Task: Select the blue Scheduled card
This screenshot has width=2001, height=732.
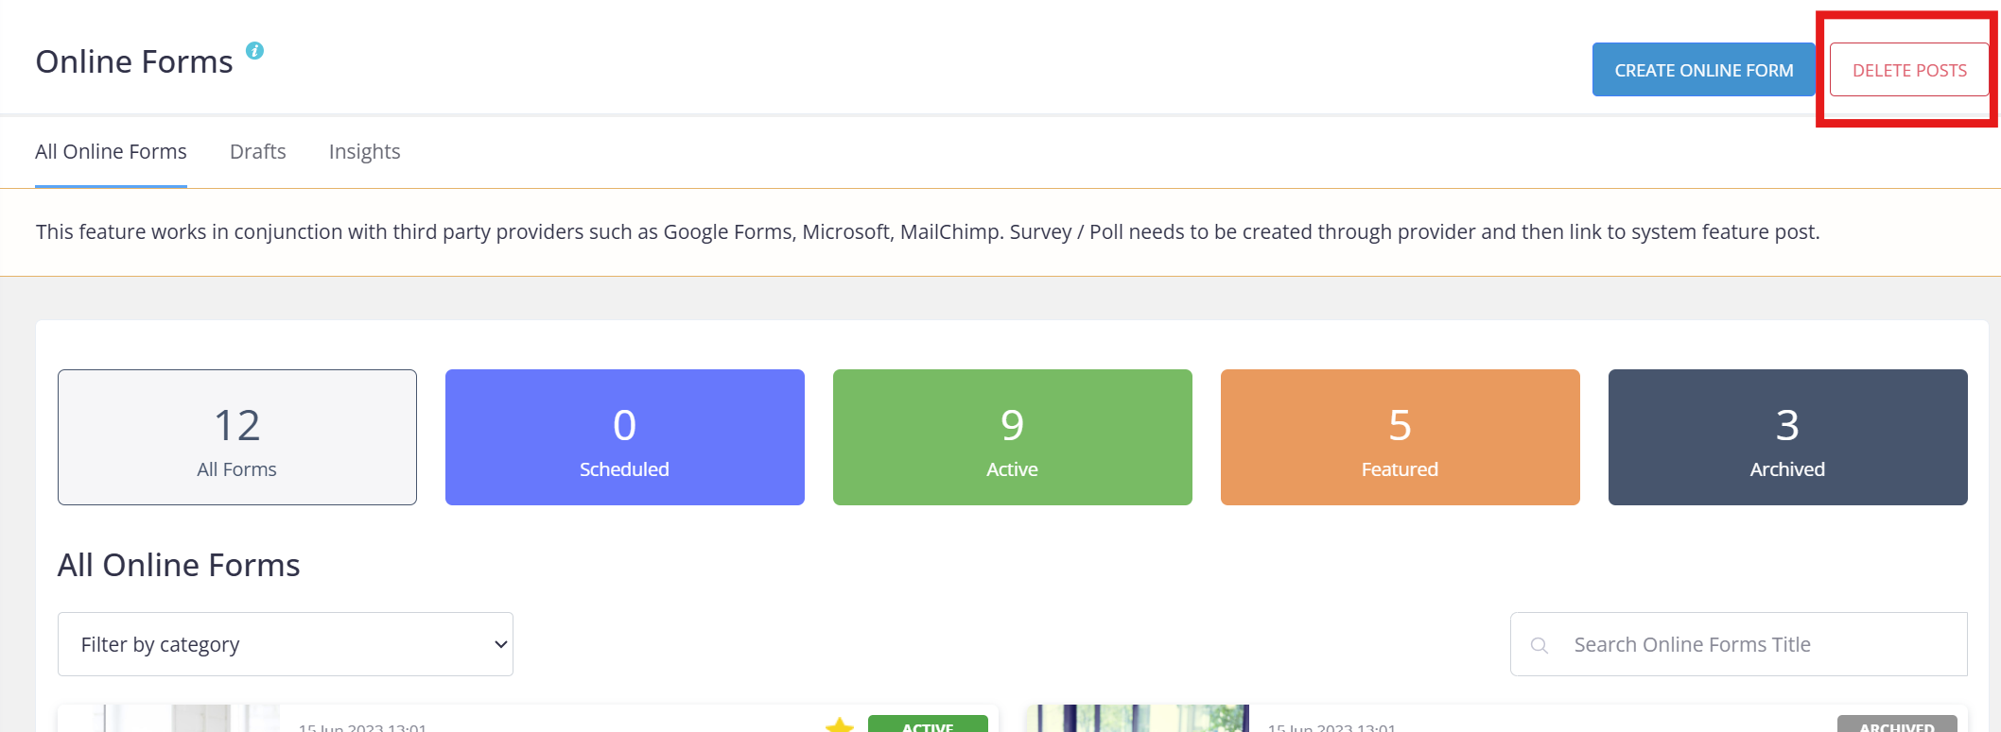Action: coord(625,437)
